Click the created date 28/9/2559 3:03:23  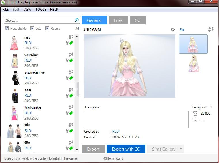point(125,137)
